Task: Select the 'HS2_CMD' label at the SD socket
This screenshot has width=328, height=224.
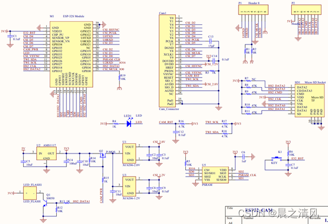Action: point(275,92)
